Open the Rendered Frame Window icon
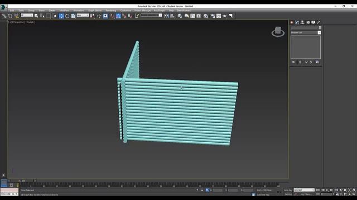 click(219, 16)
